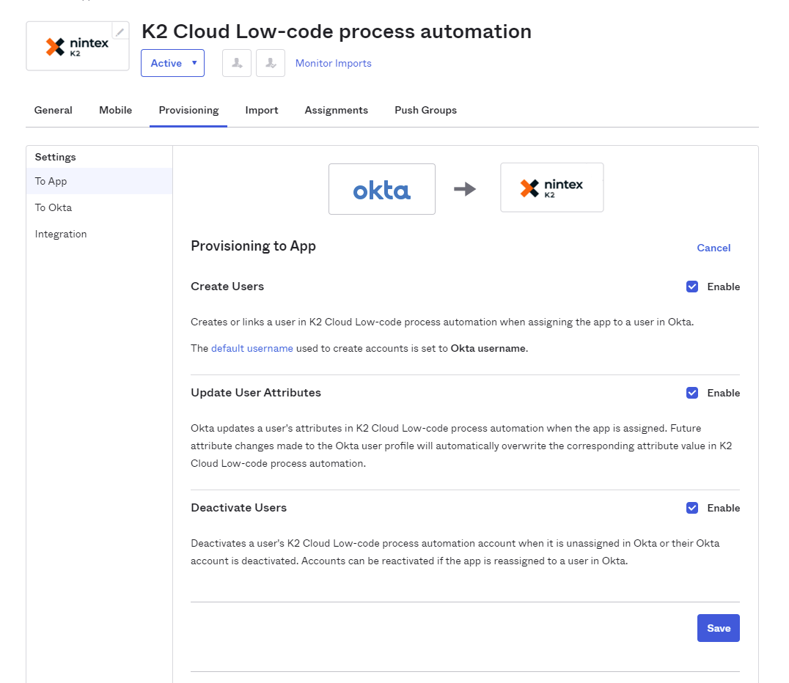Disable the Deactivate Users checkbox
The height and width of the screenshot is (683, 789).
pos(692,508)
